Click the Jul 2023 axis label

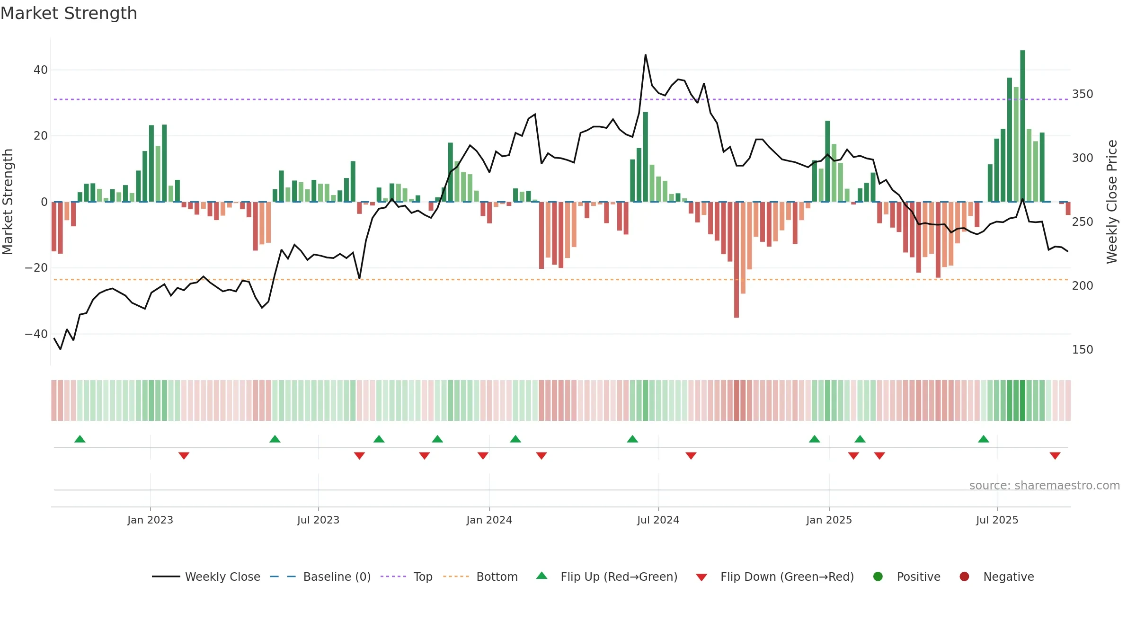click(x=318, y=520)
